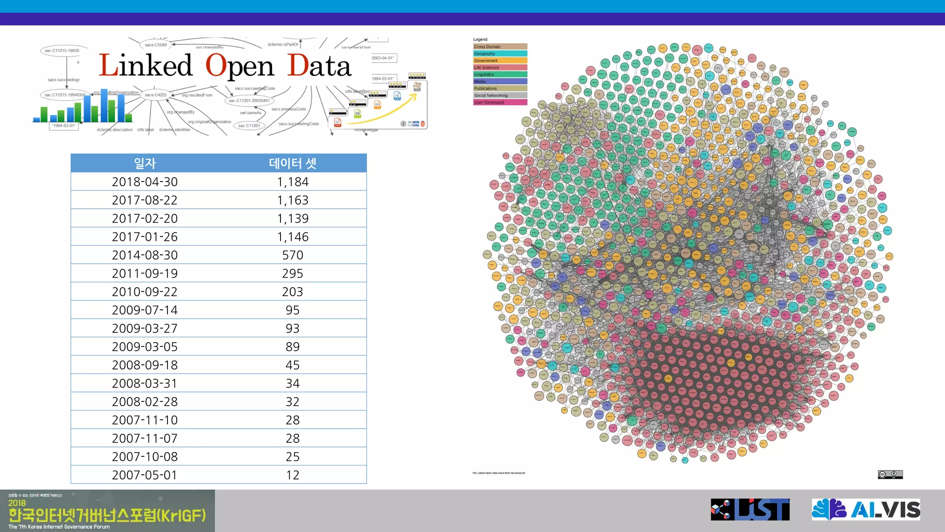Click the sace:C4225 graph node
Screen dimensions: 945x532
[156, 95]
